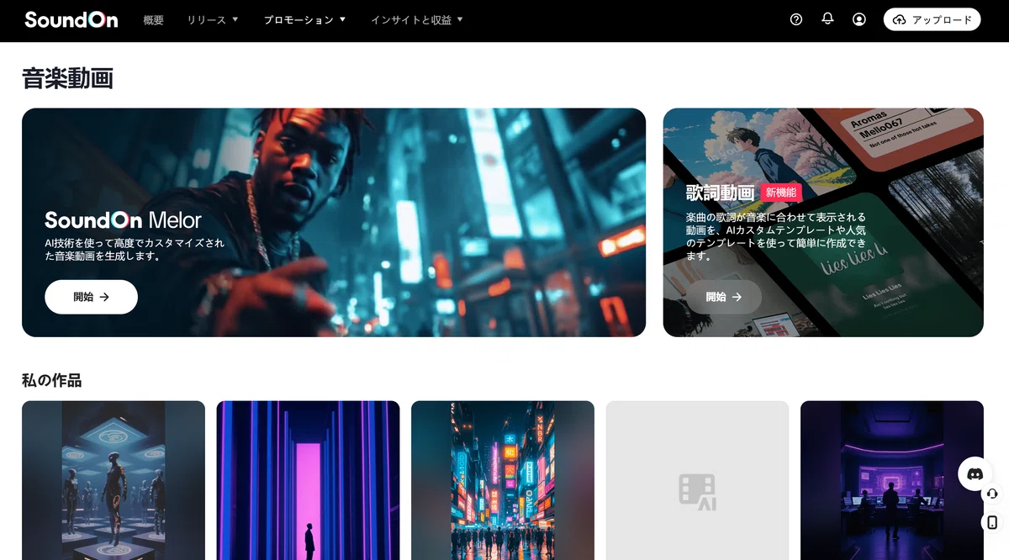Click the AI film placeholder icon
Viewport: 1009px width, 560px height.
(x=697, y=491)
